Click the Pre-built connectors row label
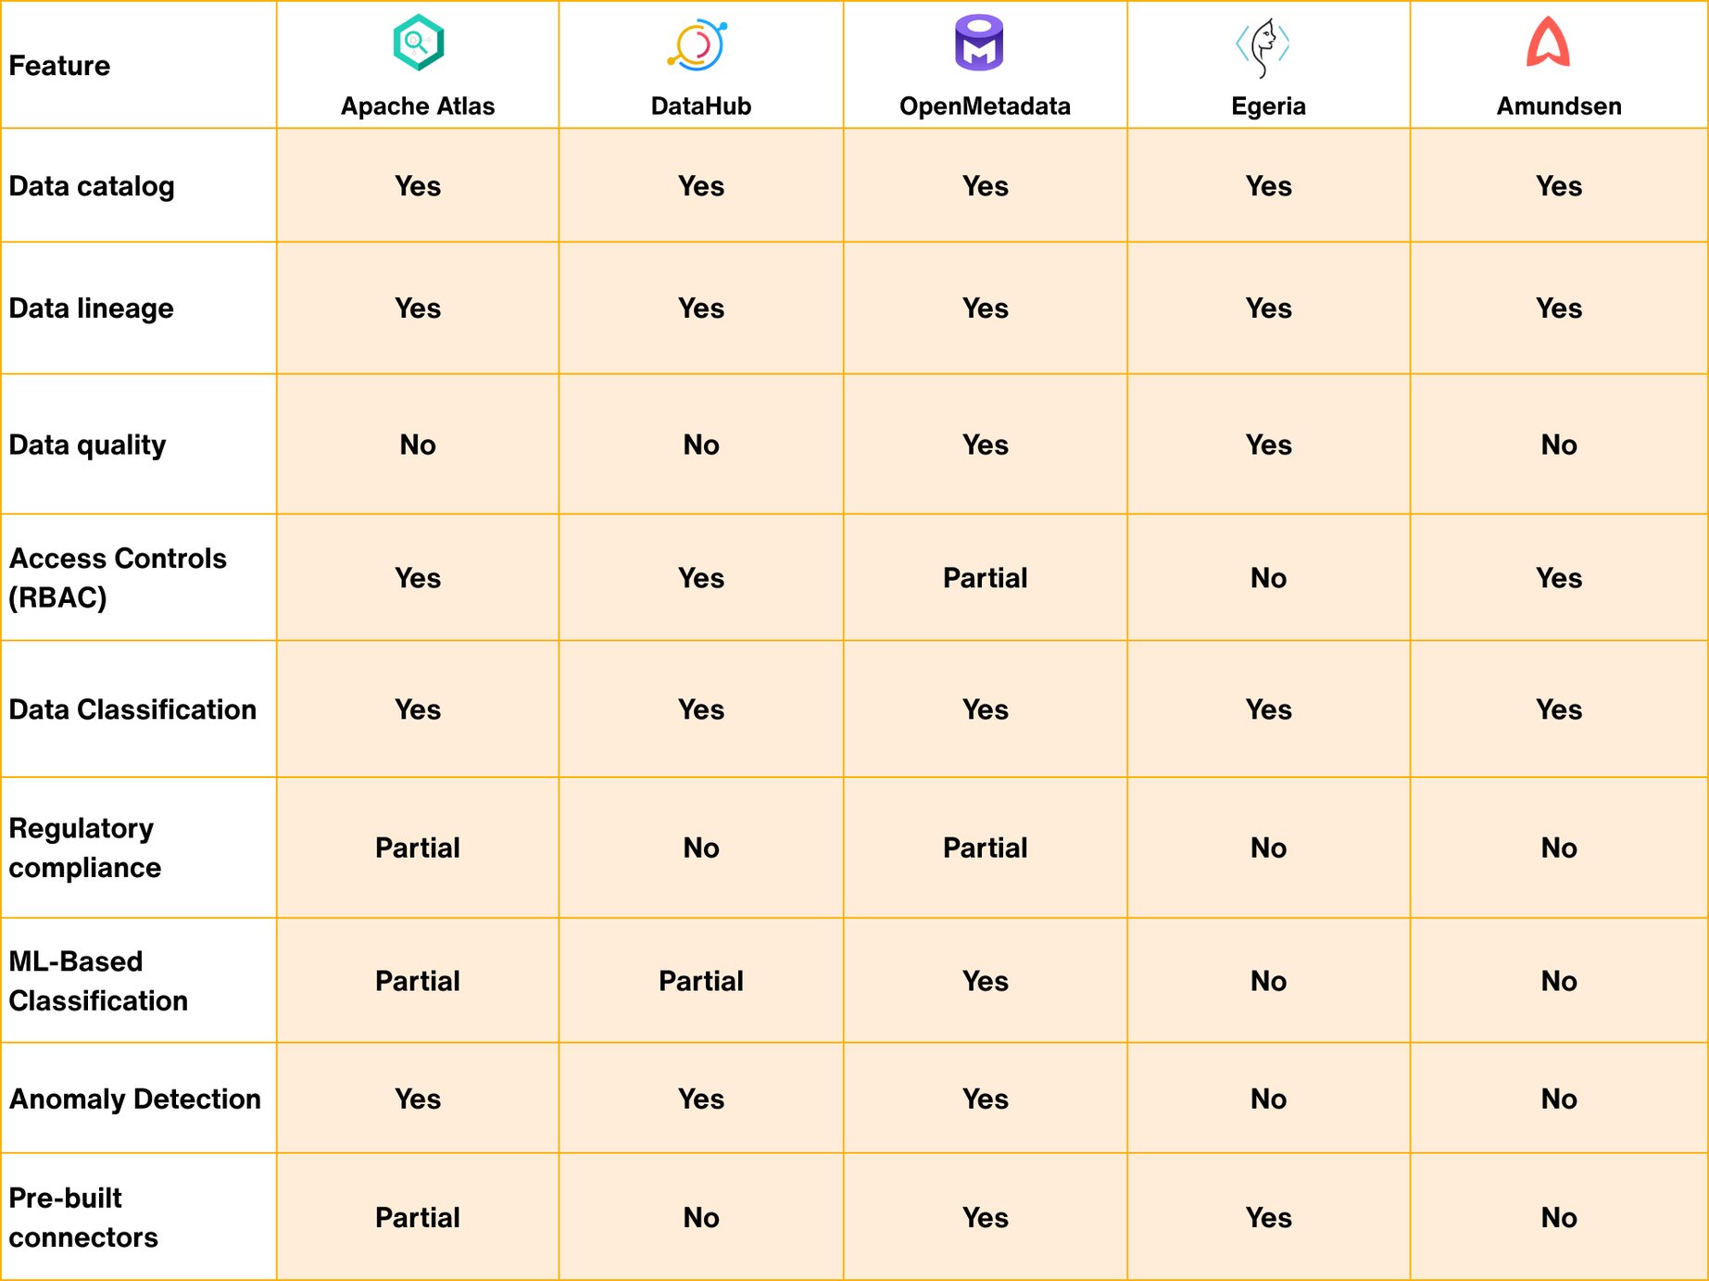The image size is (1709, 1281). 83,1217
